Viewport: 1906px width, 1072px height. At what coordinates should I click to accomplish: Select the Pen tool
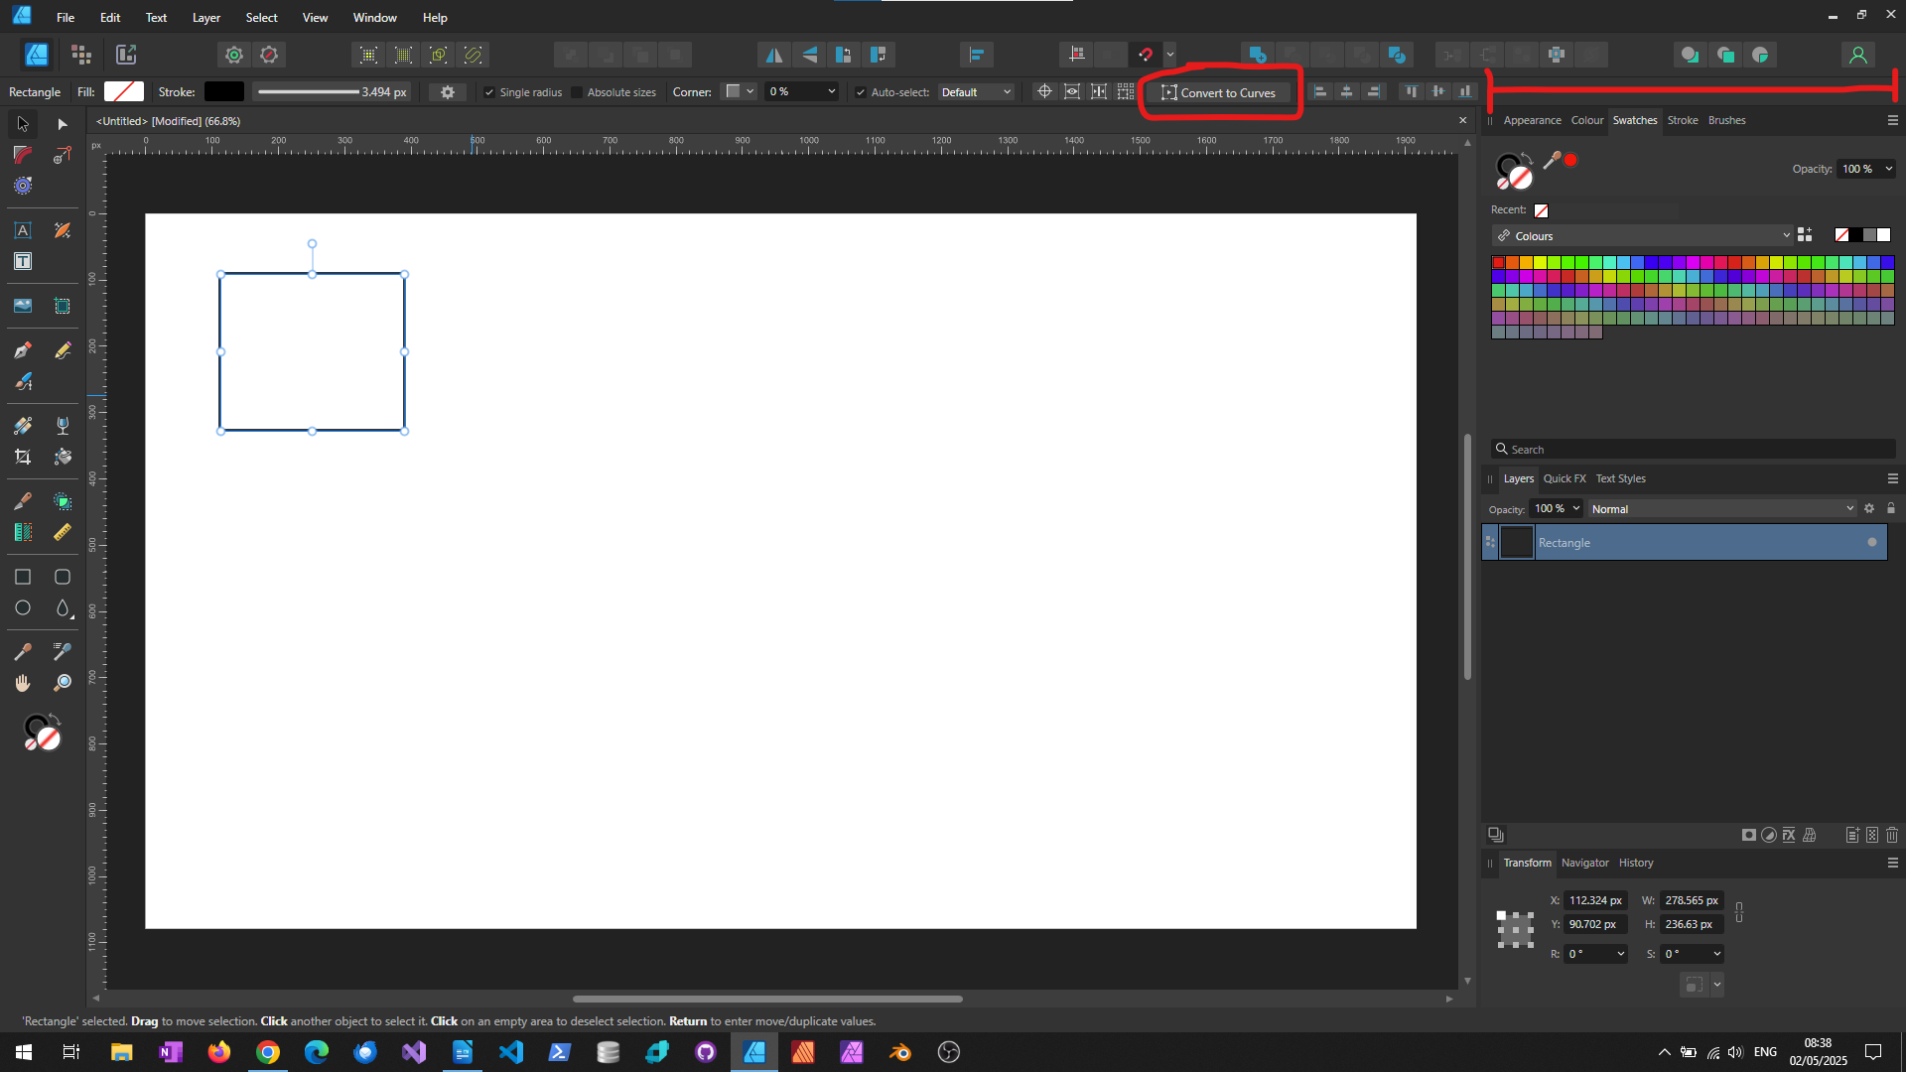pos(23,350)
